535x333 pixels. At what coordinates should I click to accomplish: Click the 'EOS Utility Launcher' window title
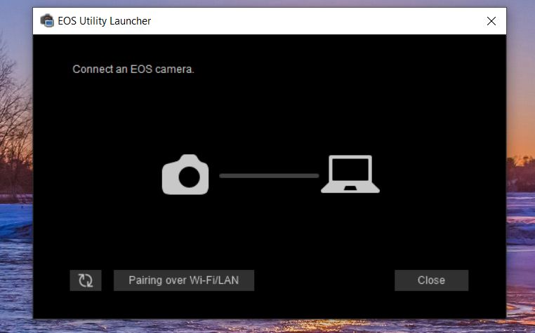[x=105, y=21]
